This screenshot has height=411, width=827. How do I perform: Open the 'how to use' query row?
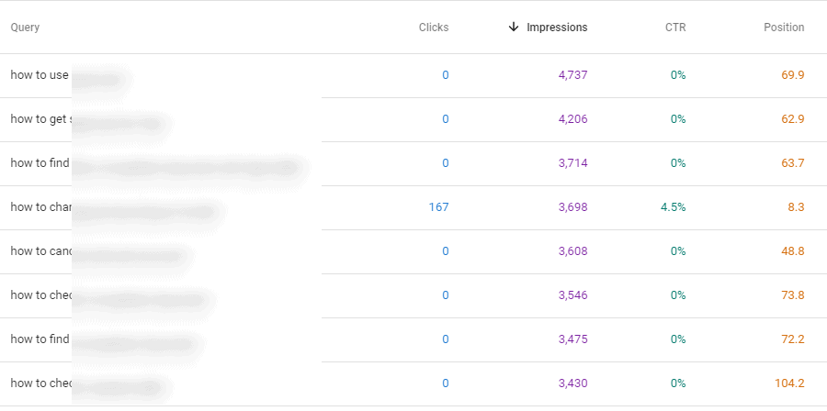click(413, 75)
